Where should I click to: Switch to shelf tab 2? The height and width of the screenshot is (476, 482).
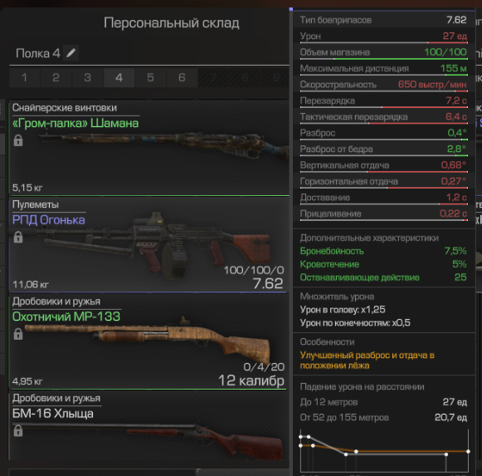56,77
